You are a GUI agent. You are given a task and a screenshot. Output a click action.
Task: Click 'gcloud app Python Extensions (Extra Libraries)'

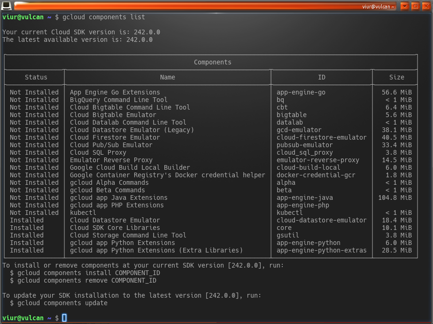156,251
